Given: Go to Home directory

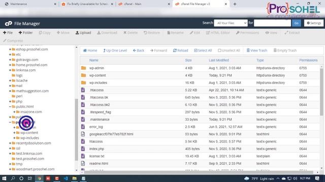Looking at the screenshot, I should (90, 51).
